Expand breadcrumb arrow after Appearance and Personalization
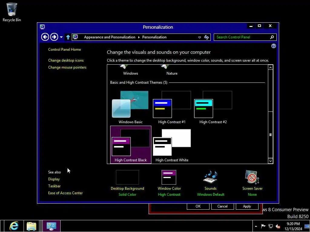Viewport: 310px width, 232px height. coord(139,37)
